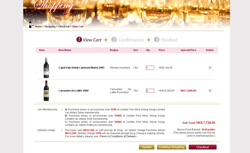Click the Update button
This screenshot has width=250, height=153.
(146, 147)
